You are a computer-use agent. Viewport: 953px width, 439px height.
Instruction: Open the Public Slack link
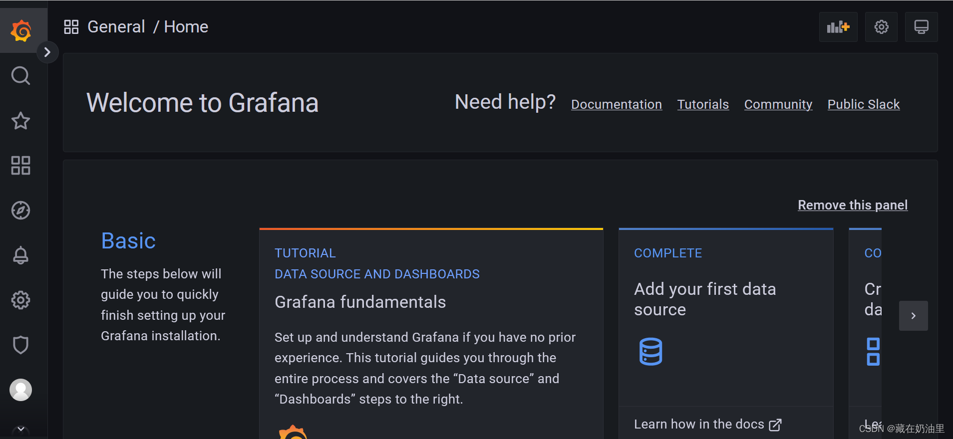pos(864,104)
